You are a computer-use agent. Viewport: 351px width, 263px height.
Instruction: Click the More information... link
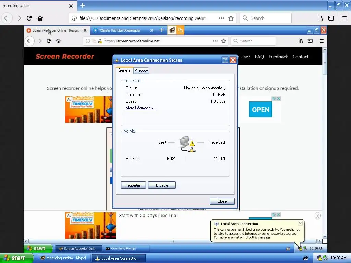point(141,108)
